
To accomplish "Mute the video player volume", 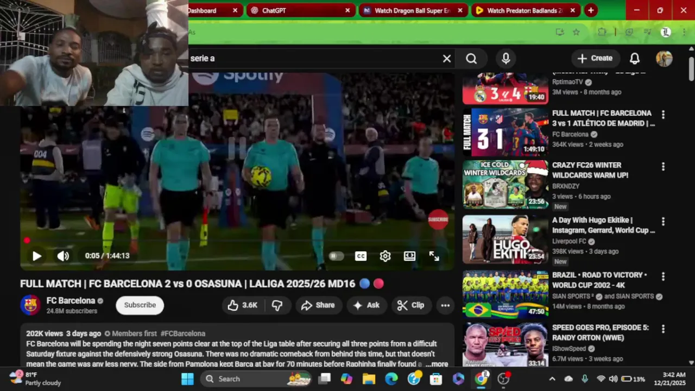I will (63, 256).
